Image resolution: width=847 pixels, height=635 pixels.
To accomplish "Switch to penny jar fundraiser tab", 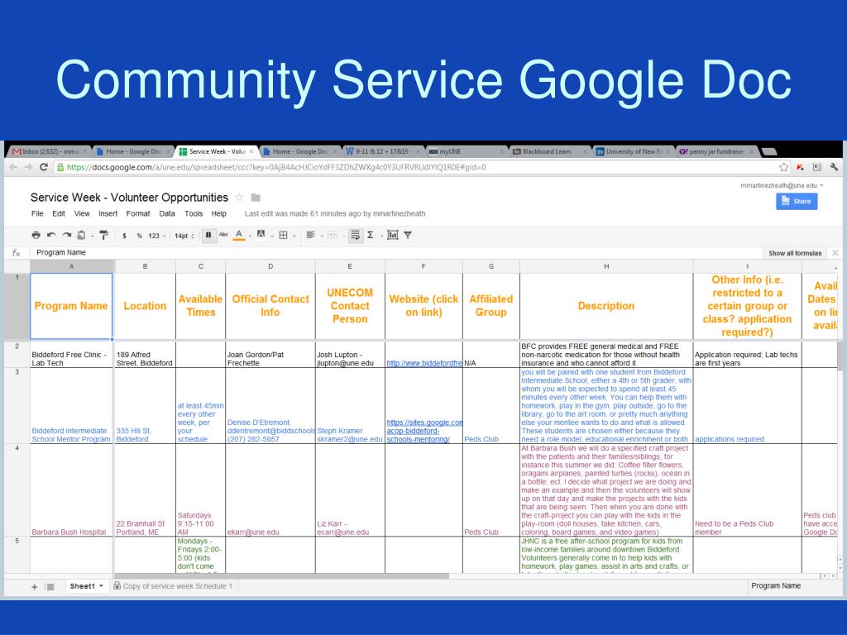I will [715, 152].
